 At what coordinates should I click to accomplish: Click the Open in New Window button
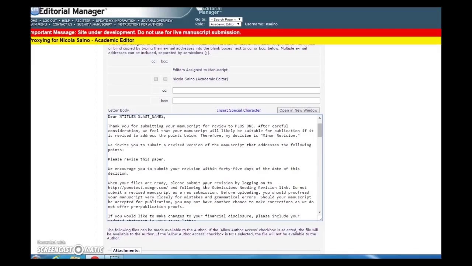pos(298,110)
